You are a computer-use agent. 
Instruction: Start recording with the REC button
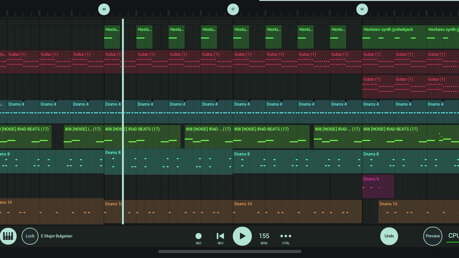point(198,238)
